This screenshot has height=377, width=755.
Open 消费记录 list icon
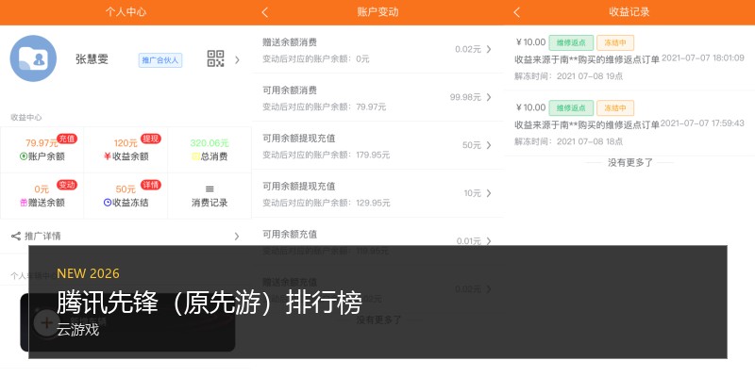click(210, 189)
